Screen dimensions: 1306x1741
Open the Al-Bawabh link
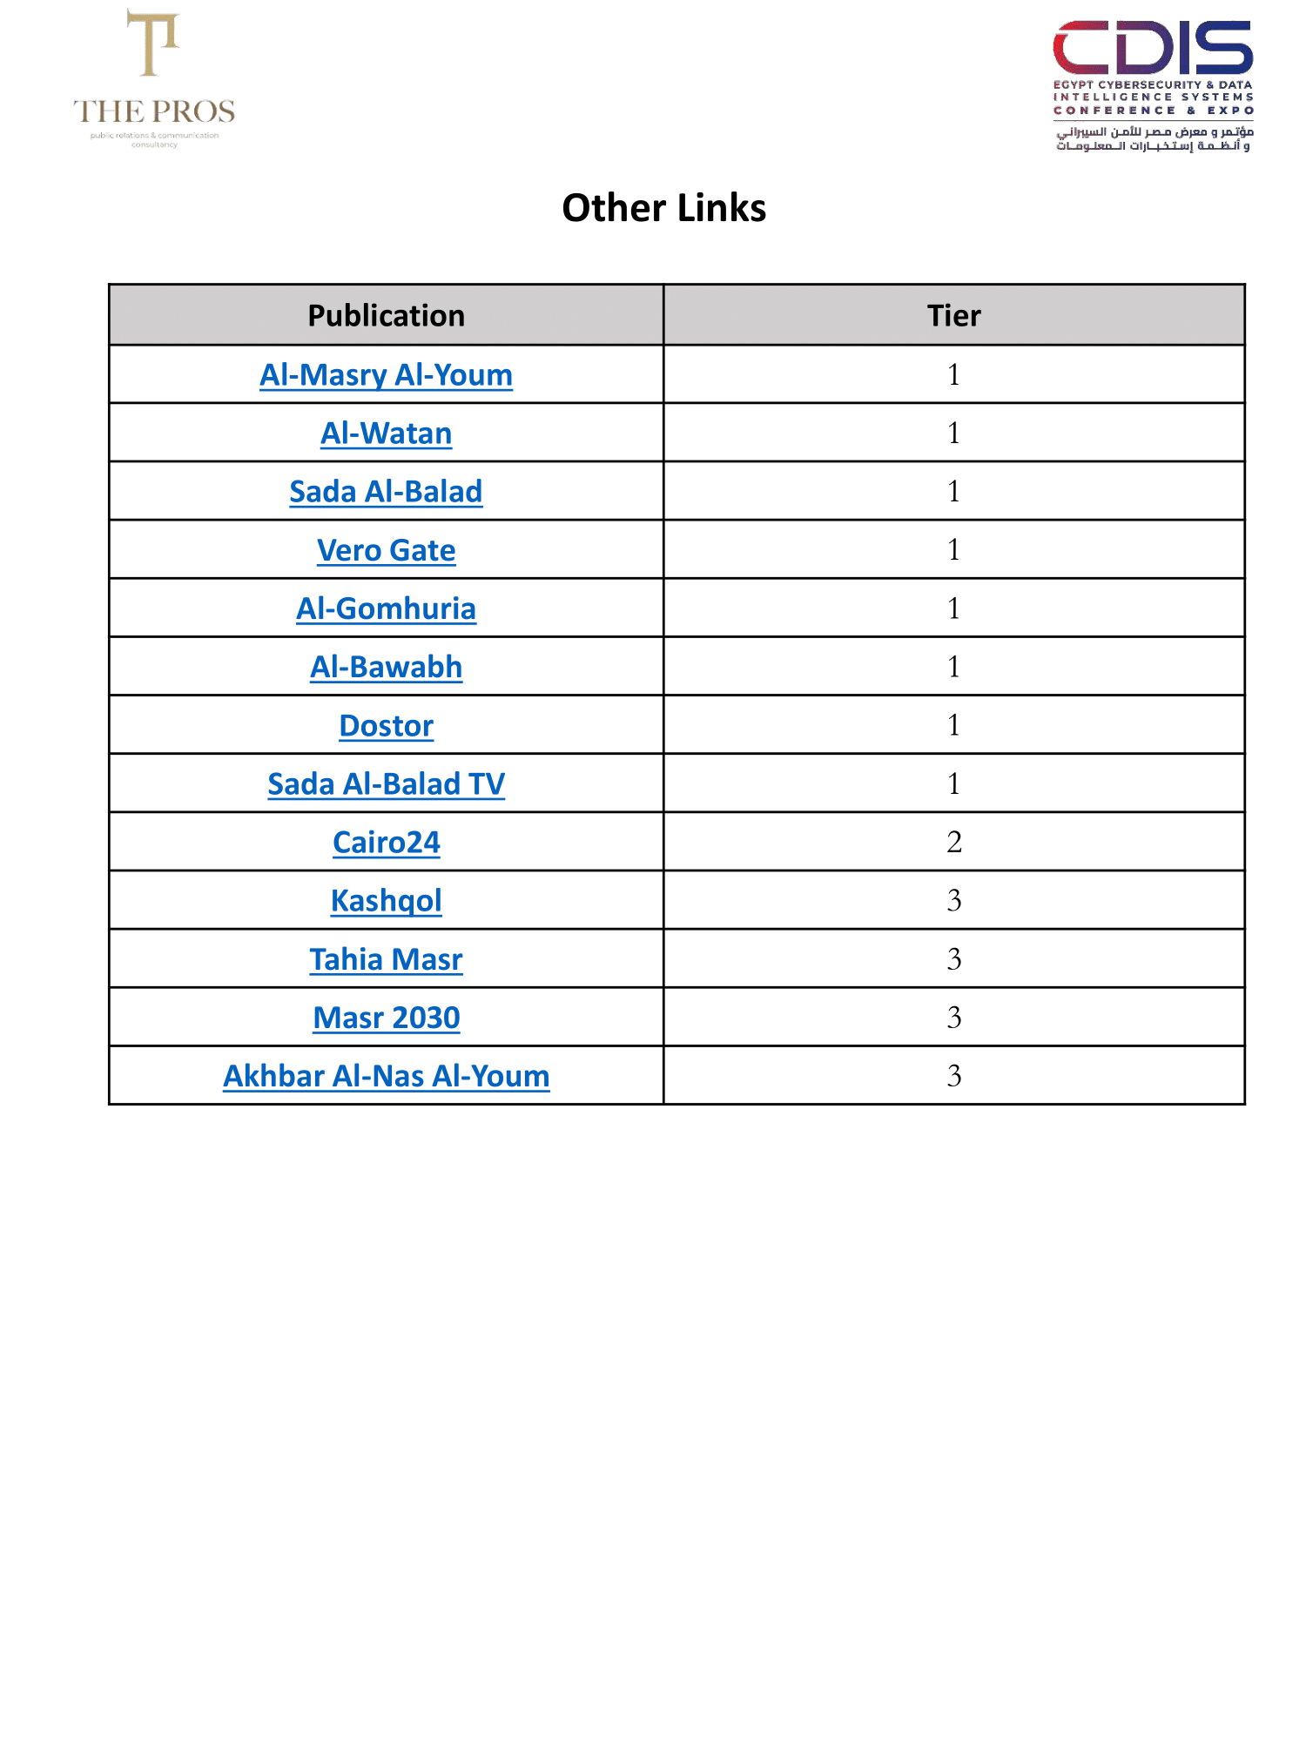386,667
